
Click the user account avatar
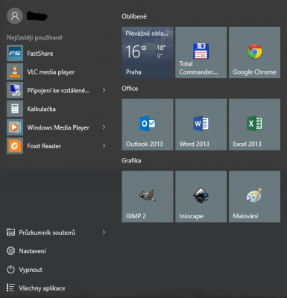click(15, 16)
